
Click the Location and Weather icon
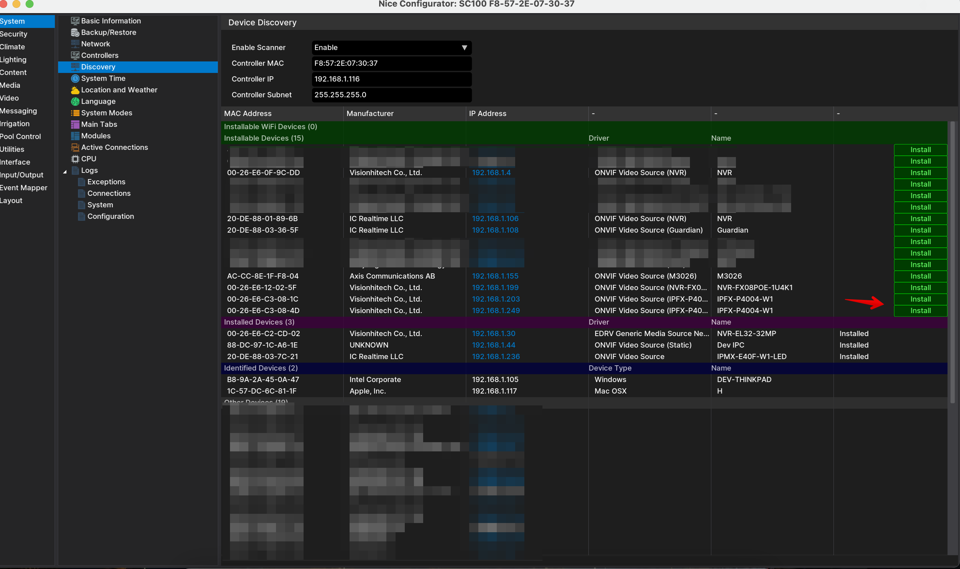(x=75, y=90)
